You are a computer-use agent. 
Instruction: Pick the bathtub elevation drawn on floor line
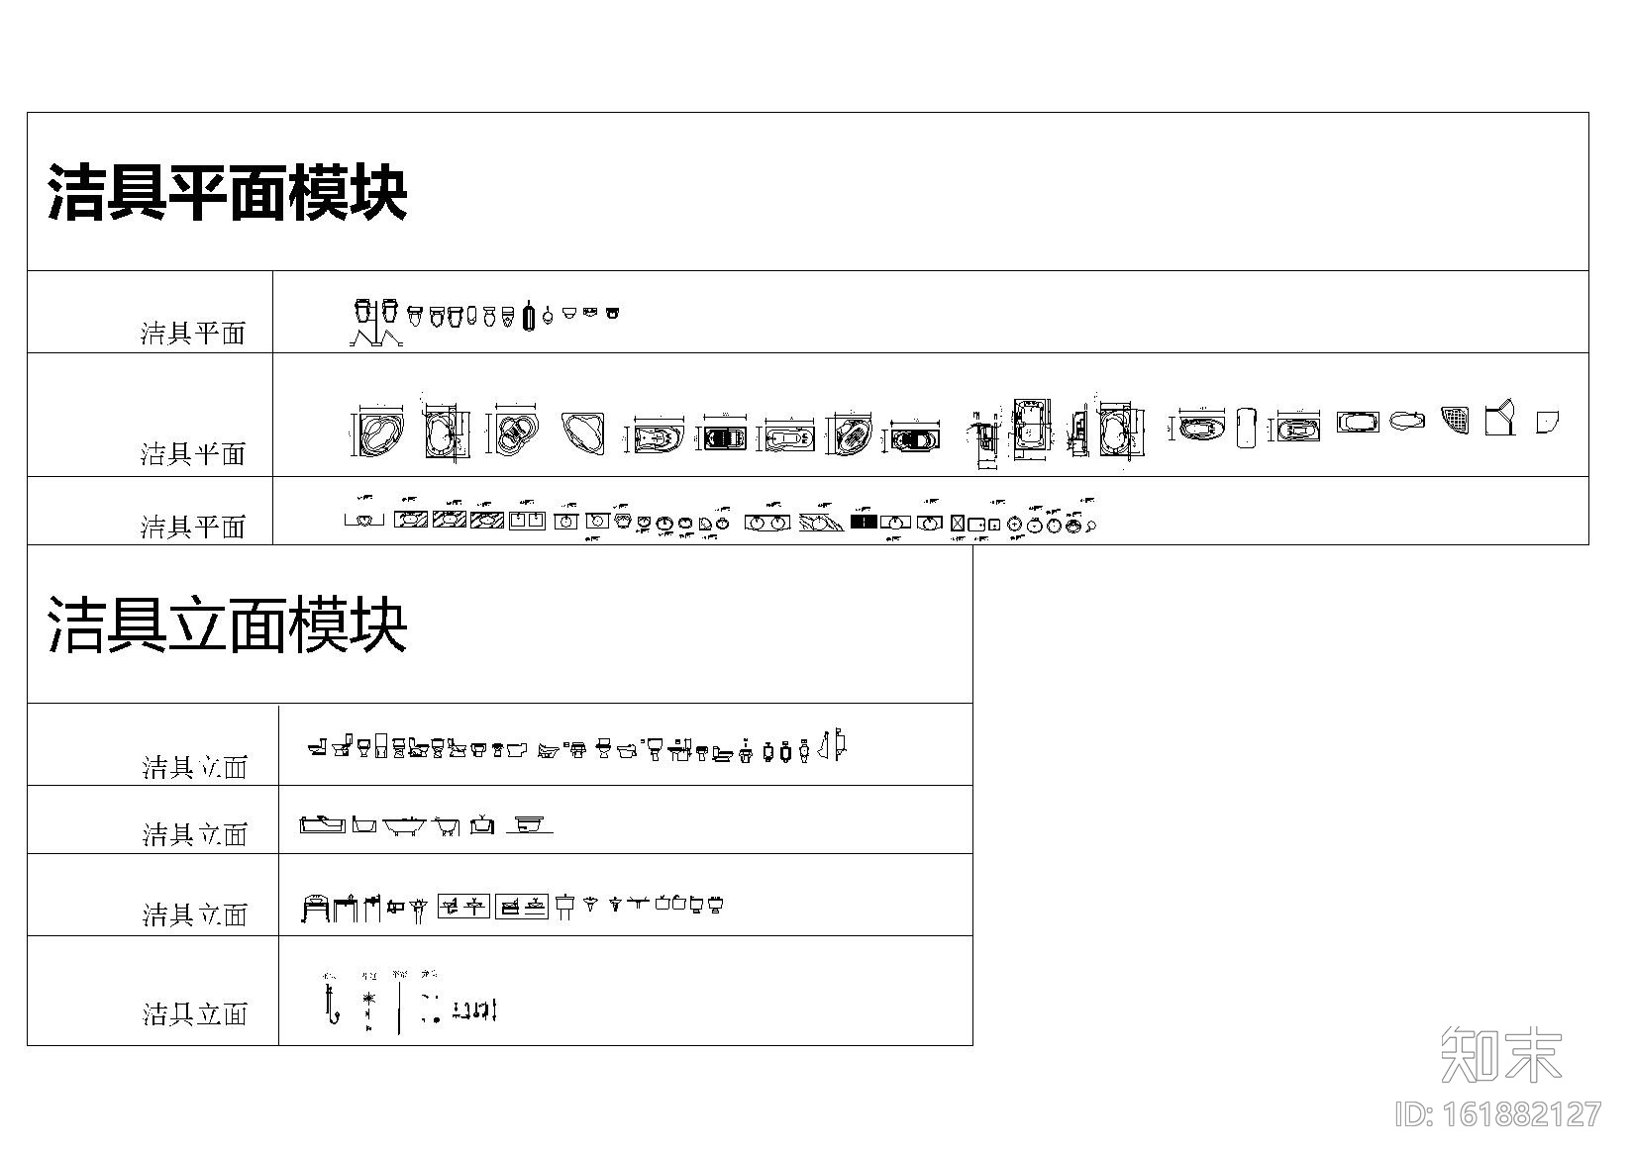pyautogui.click(x=530, y=824)
